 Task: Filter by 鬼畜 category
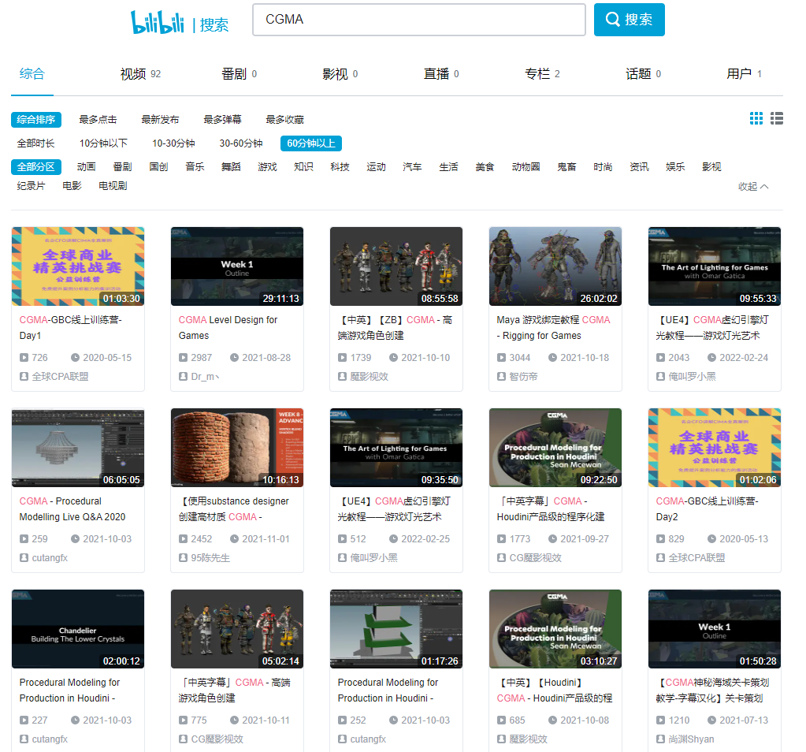[x=566, y=166]
